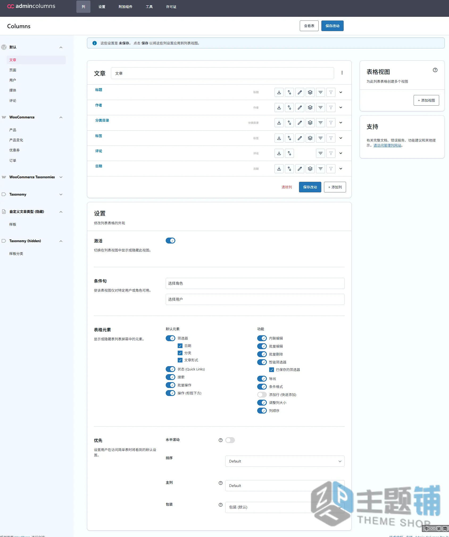Image resolution: width=449 pixels, height=537 pixels.
Task: Toggle export icon in 作者 row
Action: tap(279, 108)
